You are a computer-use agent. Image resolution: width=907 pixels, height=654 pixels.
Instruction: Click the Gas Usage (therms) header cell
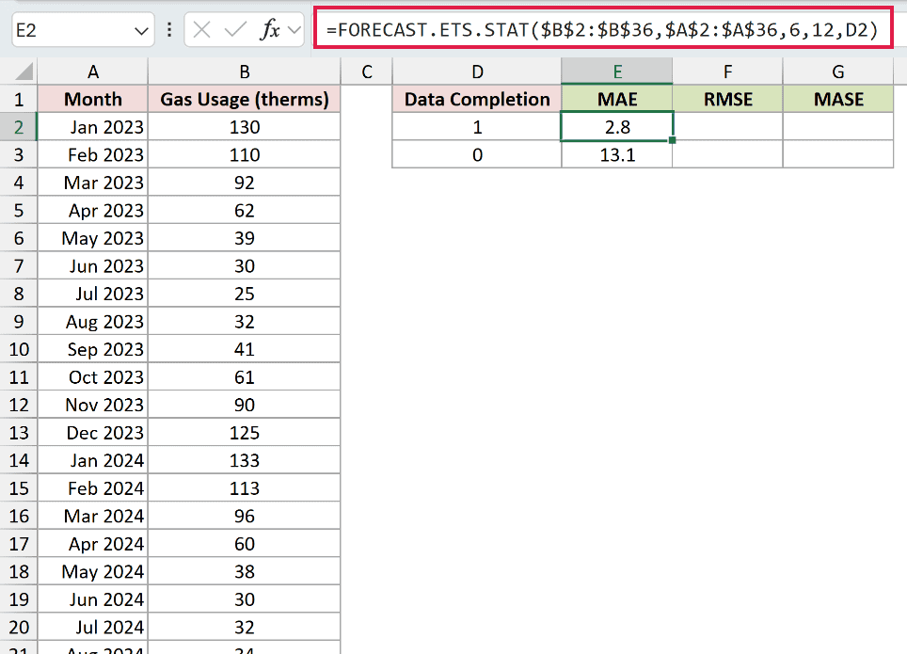point(244,99)
